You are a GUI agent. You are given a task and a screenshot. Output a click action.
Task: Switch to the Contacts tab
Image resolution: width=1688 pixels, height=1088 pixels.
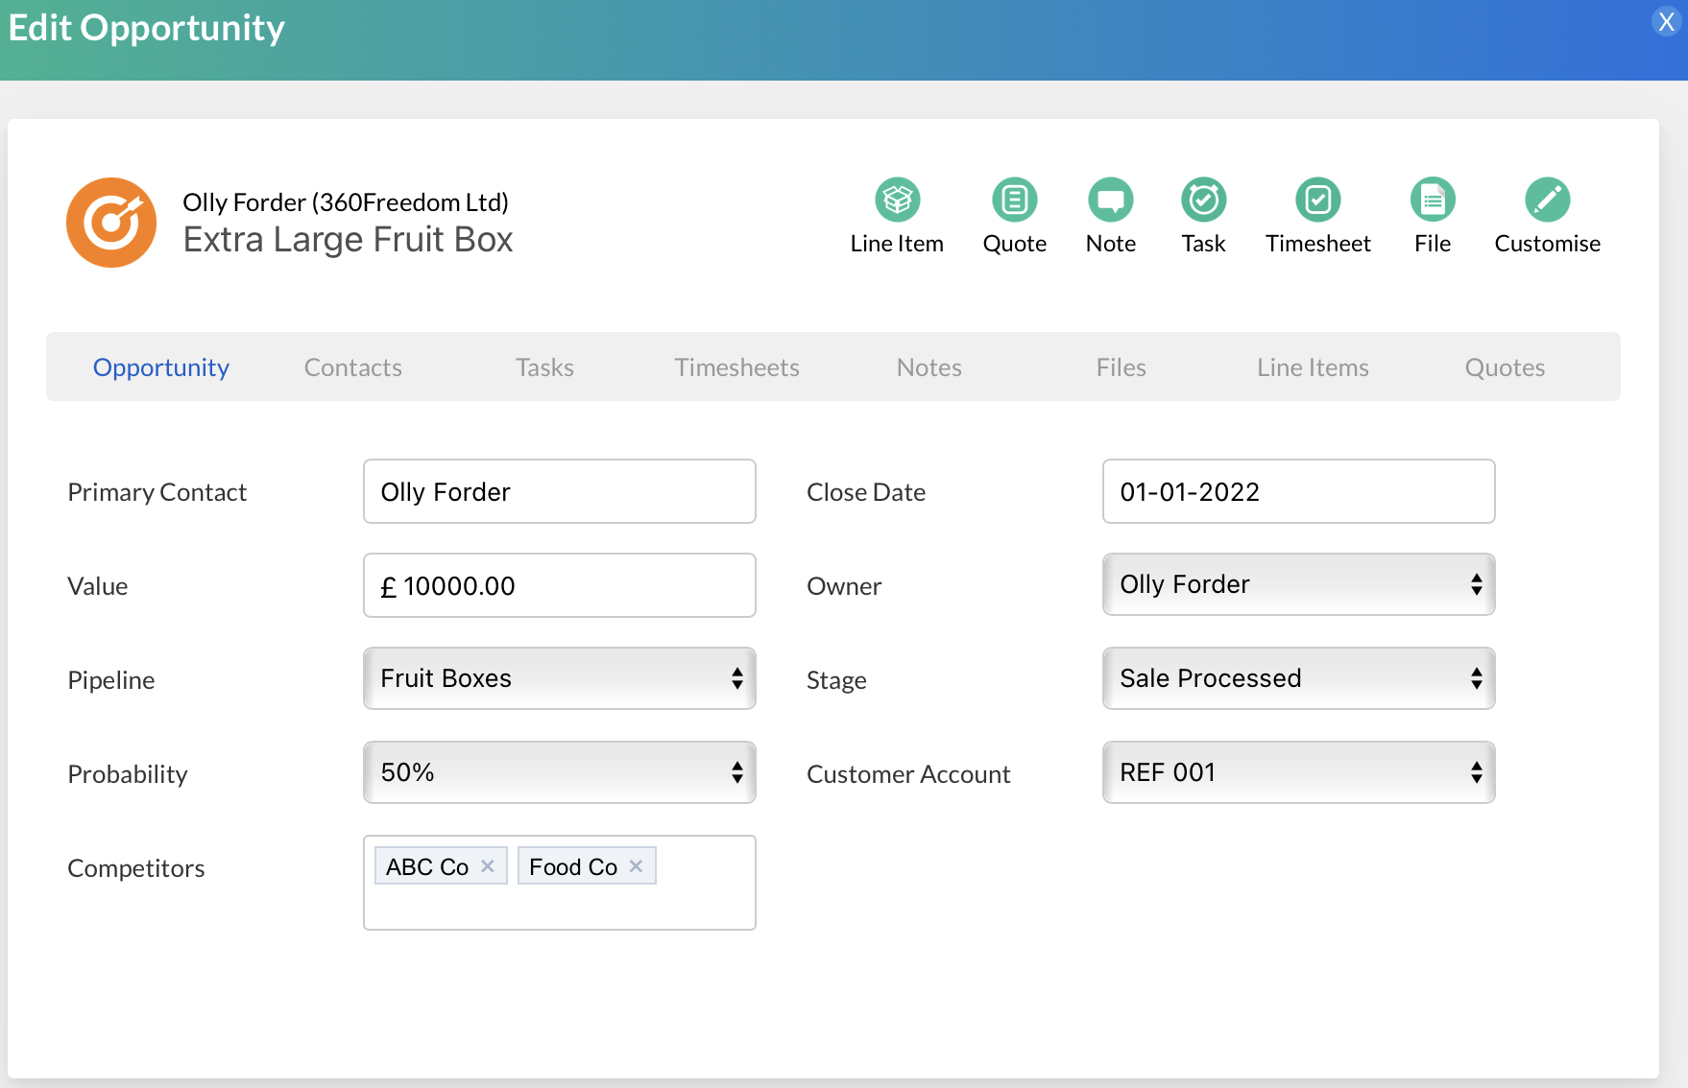click(x=352, y=367)
